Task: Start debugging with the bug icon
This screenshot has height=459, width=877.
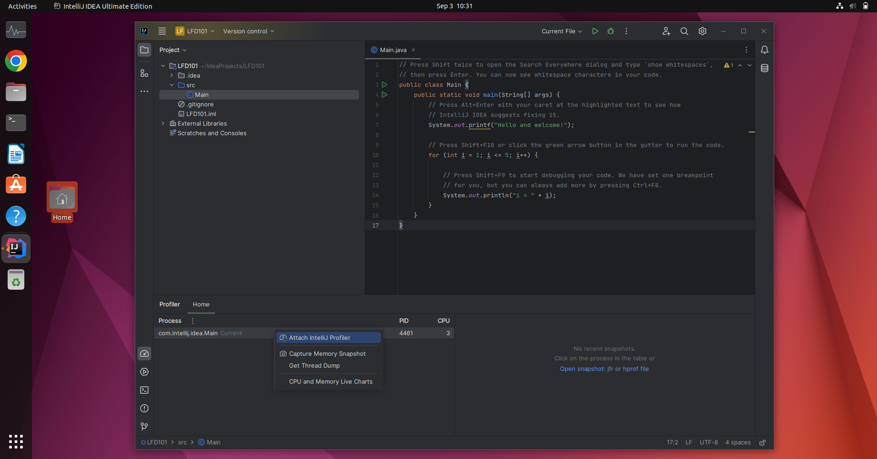Action: tap(611, 31)
